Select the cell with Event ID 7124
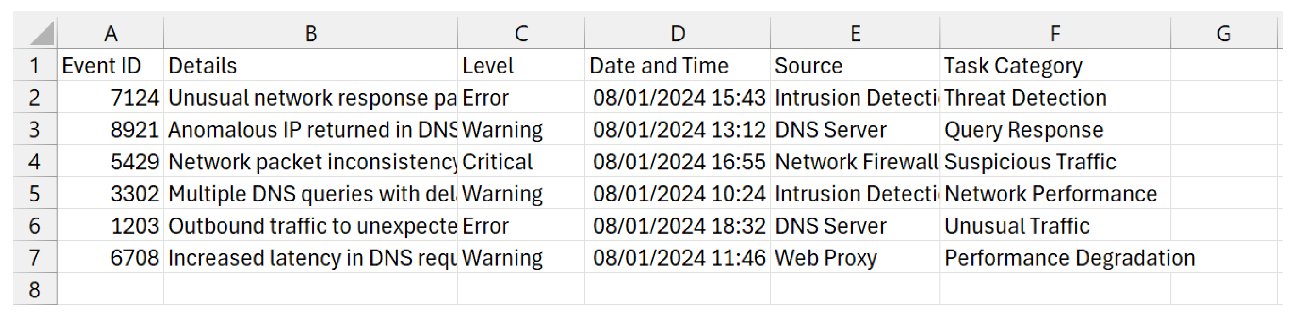This screenshot has width=1291, height=318. click(x=111, y=98)
